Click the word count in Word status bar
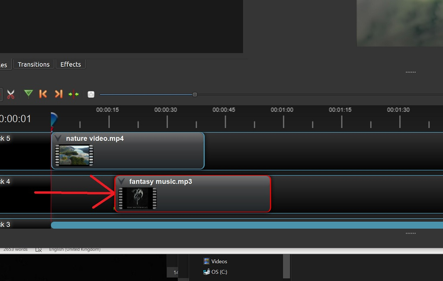The height and width of the screenshot is (281, 443). 16,249
